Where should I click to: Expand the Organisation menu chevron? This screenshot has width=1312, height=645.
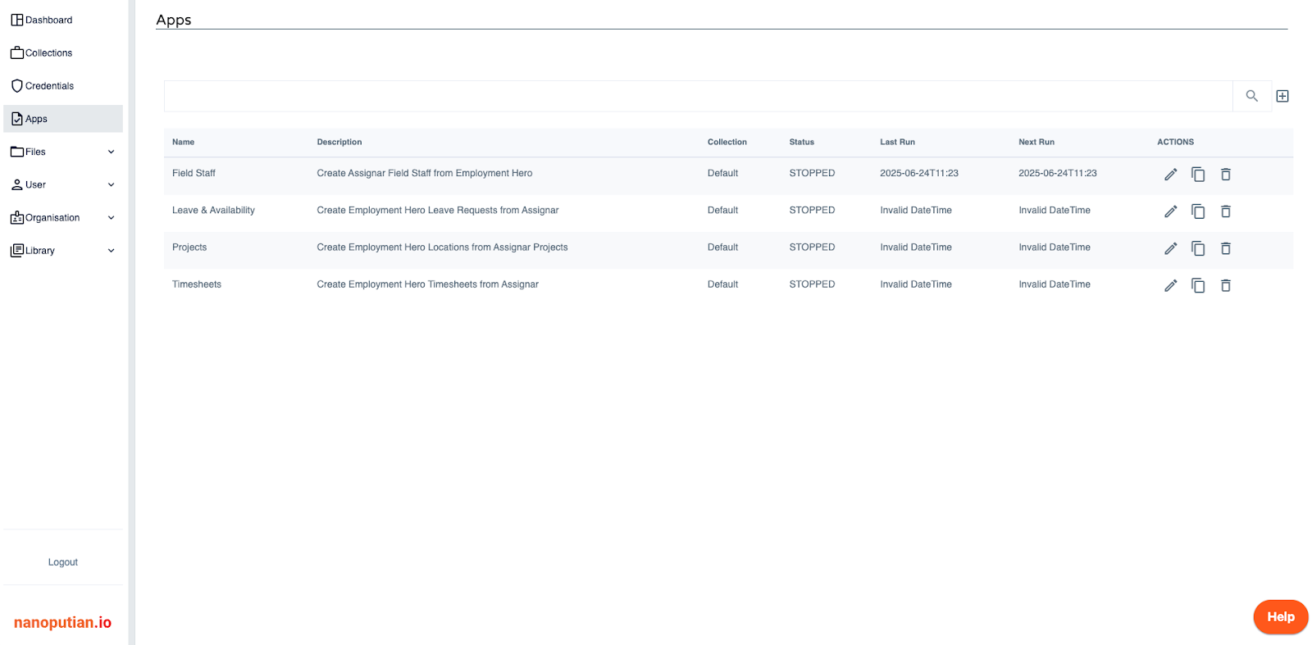(x=111, y=217)
